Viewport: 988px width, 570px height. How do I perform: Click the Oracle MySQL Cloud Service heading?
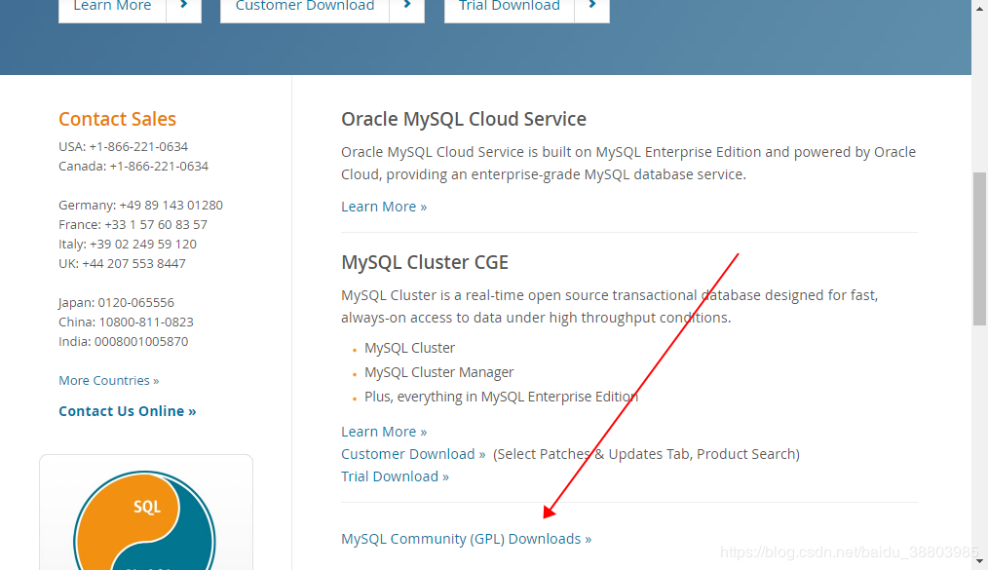coord(464,119)
